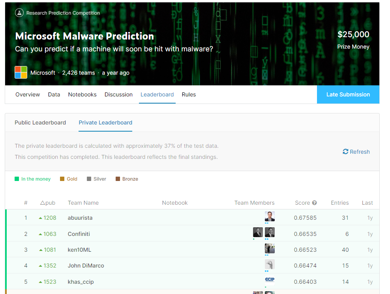Viewport: 390px width, 294px height.
Task: Click the Notebook column header
Action: [175, 203]
